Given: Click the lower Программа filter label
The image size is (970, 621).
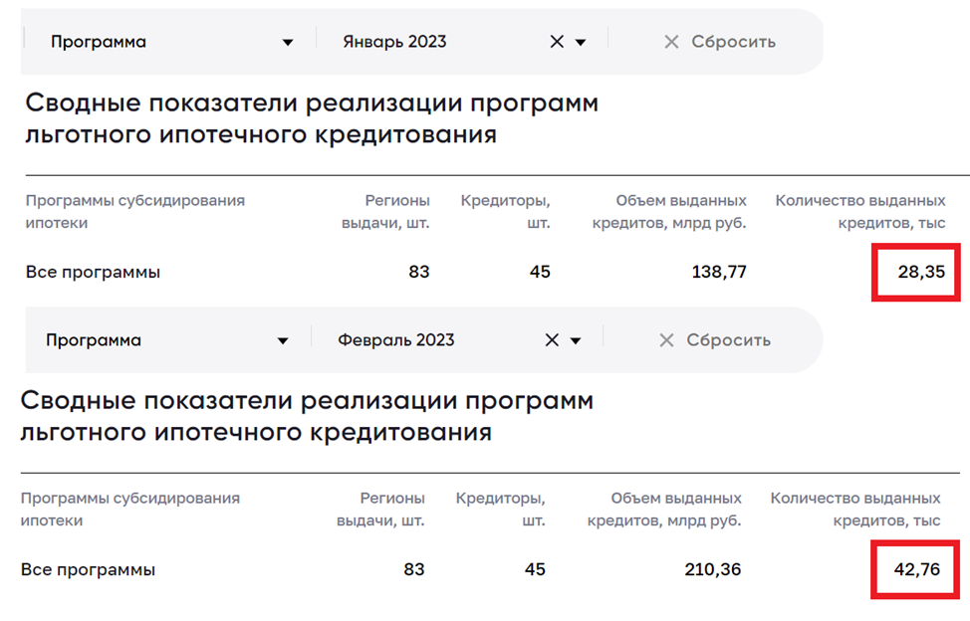Looking at the screenshot, I should 94,339.
